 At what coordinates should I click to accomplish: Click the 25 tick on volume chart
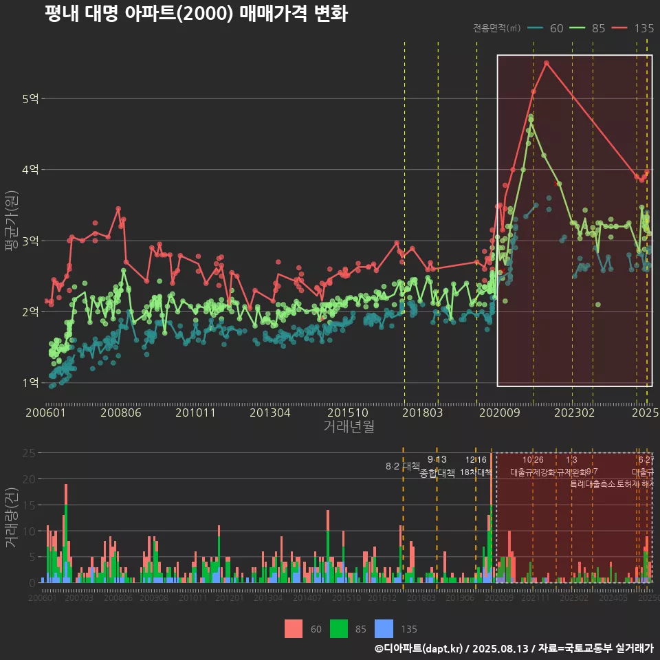tap(29, 453)
